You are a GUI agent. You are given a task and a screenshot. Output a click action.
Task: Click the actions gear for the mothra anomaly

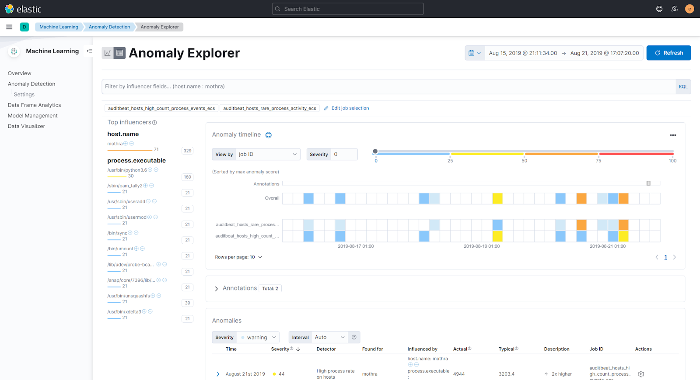tap(641, 374)
